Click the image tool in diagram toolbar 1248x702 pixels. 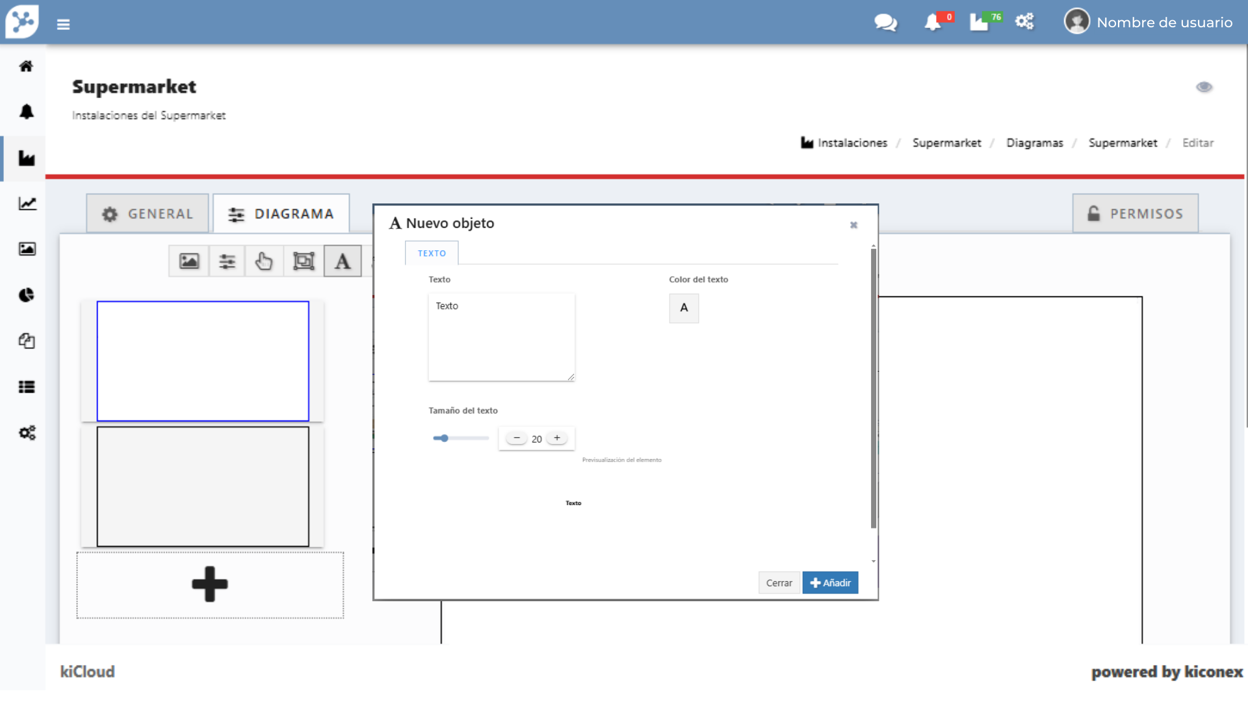189,261
